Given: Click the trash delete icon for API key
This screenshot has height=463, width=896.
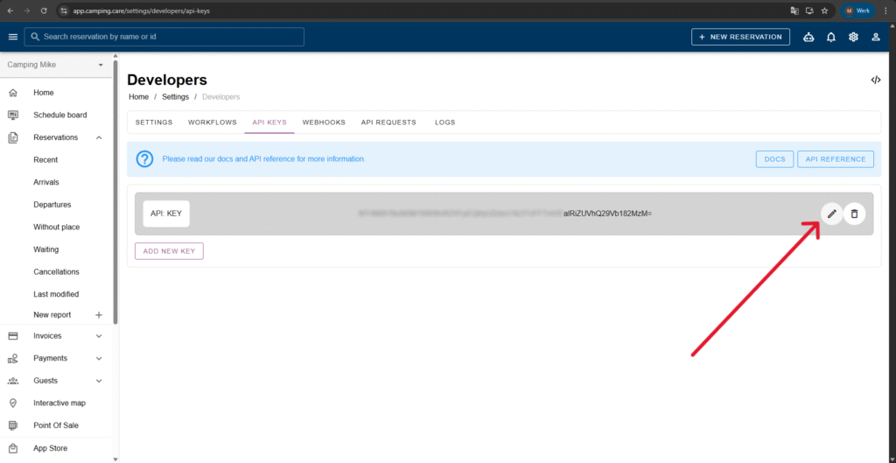Looking at the screenshot, I should (x=854, y=214).
